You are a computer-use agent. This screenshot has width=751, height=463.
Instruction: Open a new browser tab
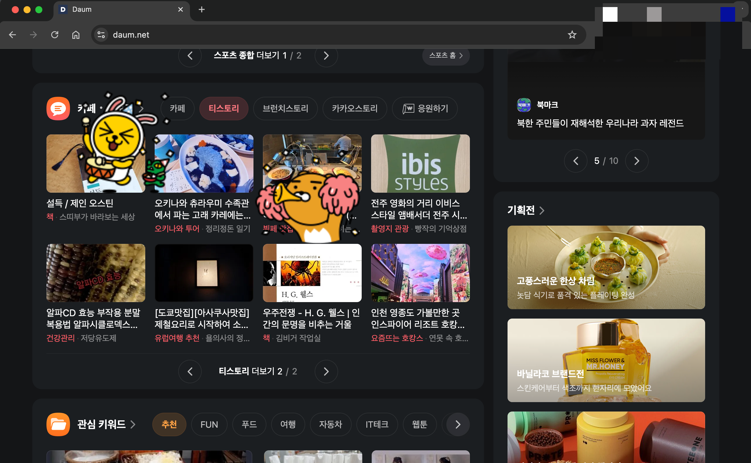201,9
